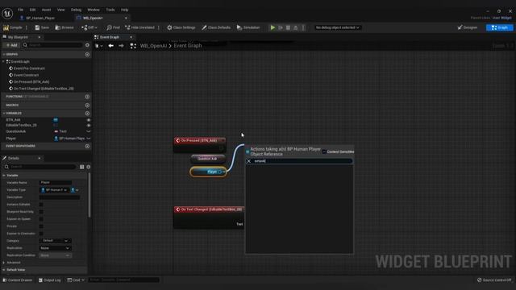The image size is (516, 290).
Task: Toggle Instance Editable checkbox
Action: click(x=41, y=205)
